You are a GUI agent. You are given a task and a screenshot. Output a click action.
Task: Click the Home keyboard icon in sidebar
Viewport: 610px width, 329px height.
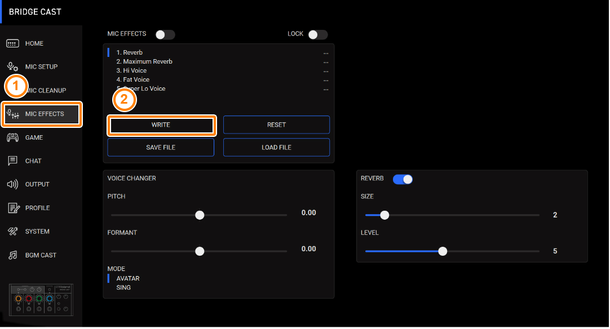click(12, 43)
